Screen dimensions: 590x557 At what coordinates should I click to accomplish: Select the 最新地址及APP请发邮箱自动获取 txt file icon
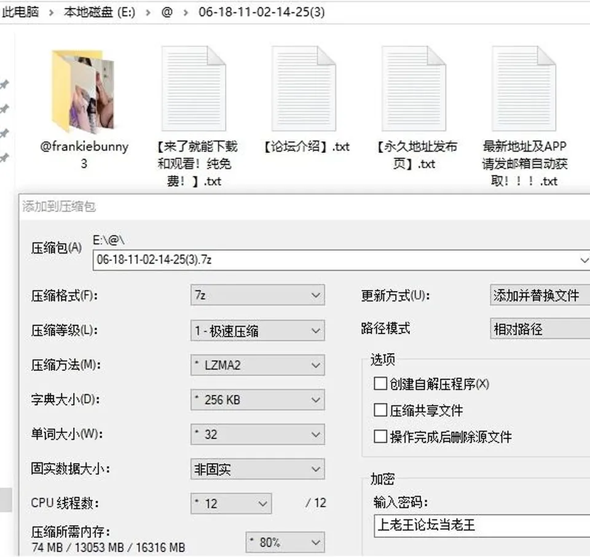click(524, 89)
